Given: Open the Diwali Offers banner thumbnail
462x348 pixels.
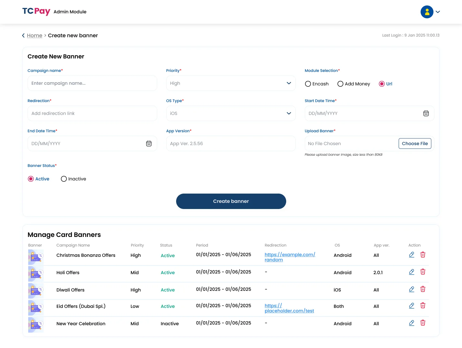Looking at the screenshot, I should pyautogui.click(x=36, y=291).
